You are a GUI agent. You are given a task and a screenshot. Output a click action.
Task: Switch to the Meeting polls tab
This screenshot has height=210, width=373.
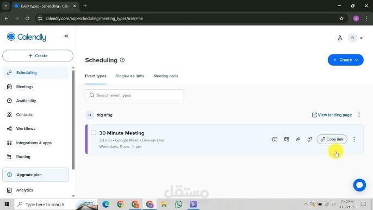click(165, 76)
